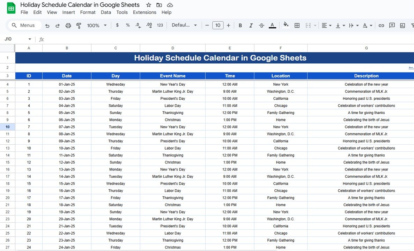Open the Tools menu
The height and width of the screenshot is (251, 414).
tap(122, 12)
